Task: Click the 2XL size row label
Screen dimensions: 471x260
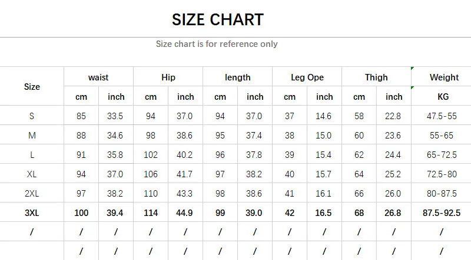Action: [32, 194]
